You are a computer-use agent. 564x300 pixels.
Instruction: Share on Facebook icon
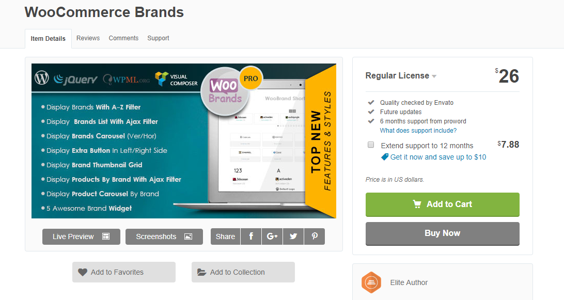[251, 236]
